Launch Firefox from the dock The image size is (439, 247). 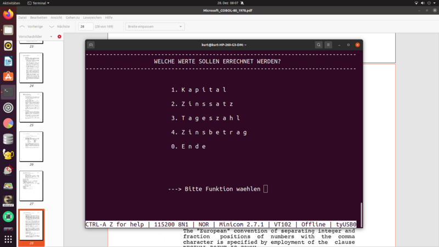[8, 15]
